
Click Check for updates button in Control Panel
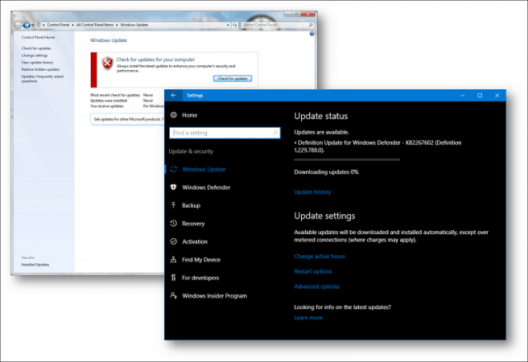coord(233,78)
